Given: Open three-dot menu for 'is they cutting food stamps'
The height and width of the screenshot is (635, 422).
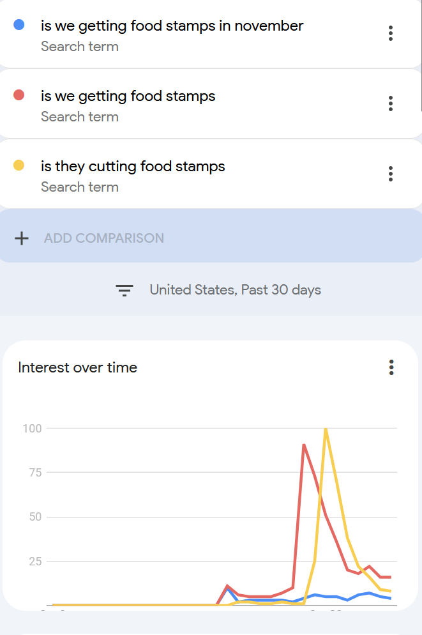Looking at the screenshot, I should pyautogui.click(x=391, y=174).
